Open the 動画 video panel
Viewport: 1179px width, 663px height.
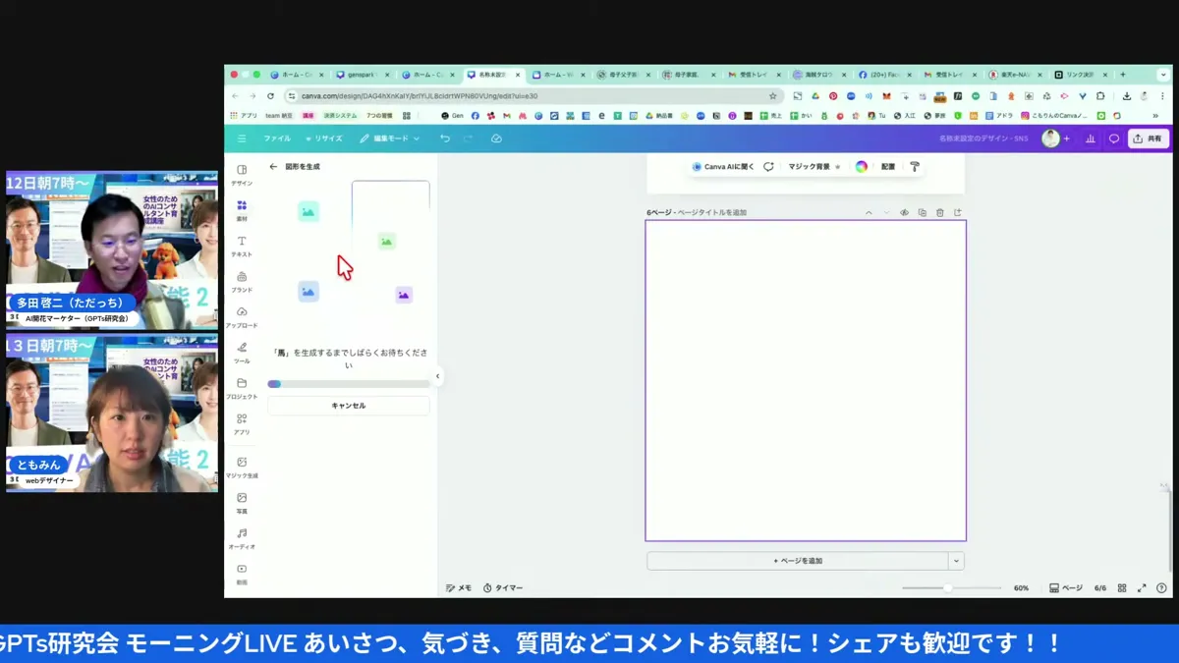(x=242, y=574)
